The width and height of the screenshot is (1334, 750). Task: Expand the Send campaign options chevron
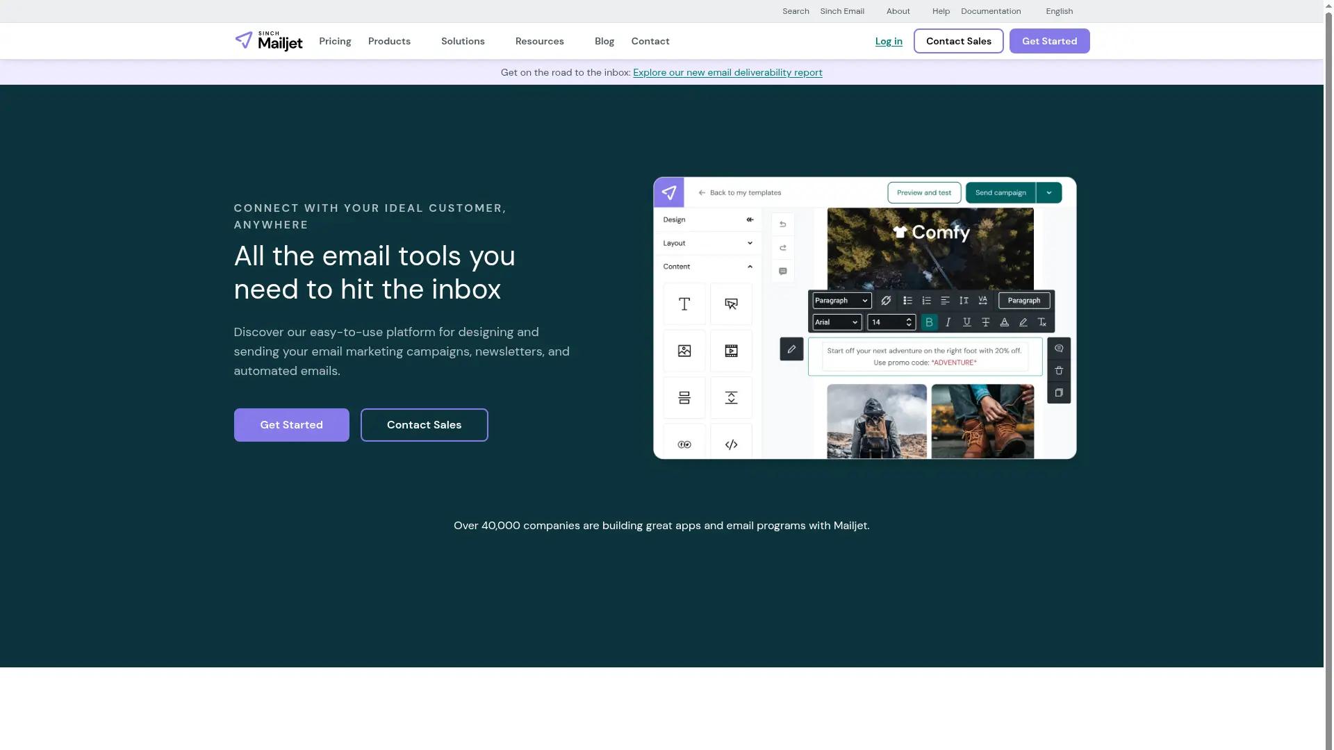coord(1049,192)
